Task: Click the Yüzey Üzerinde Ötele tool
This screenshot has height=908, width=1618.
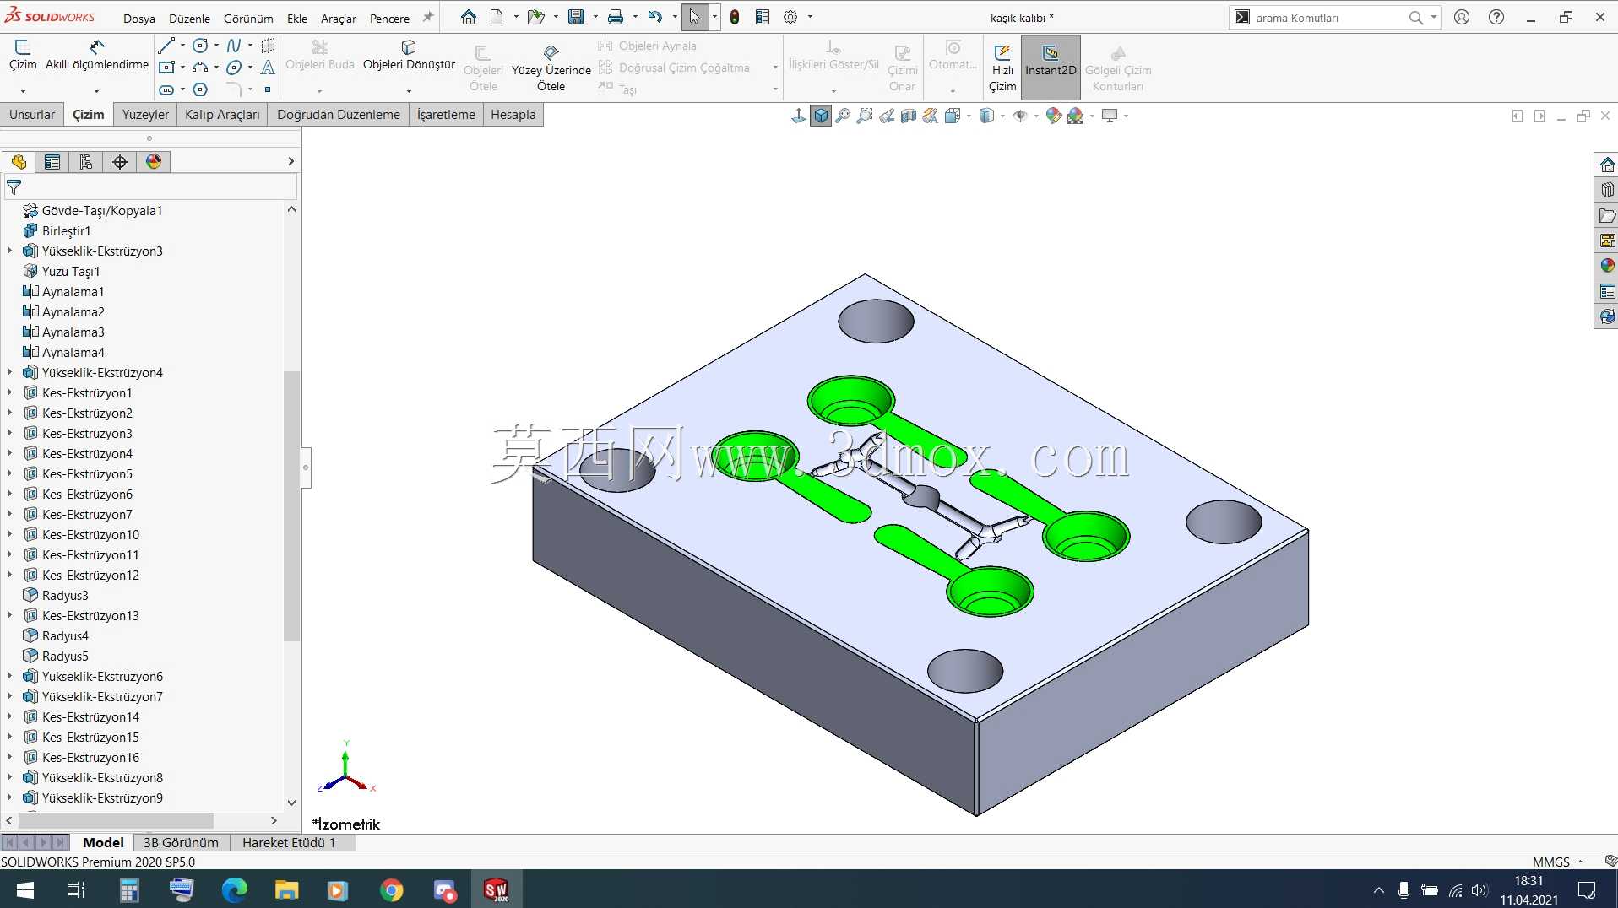Action: 551,68
